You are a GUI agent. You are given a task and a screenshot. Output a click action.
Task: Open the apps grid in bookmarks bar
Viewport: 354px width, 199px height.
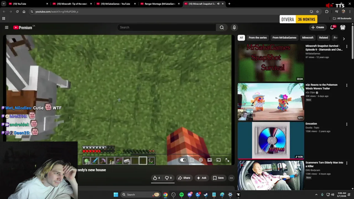(x=4, y=19)
